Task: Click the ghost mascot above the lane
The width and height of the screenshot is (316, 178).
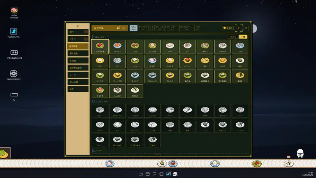Action: point(300,153)
